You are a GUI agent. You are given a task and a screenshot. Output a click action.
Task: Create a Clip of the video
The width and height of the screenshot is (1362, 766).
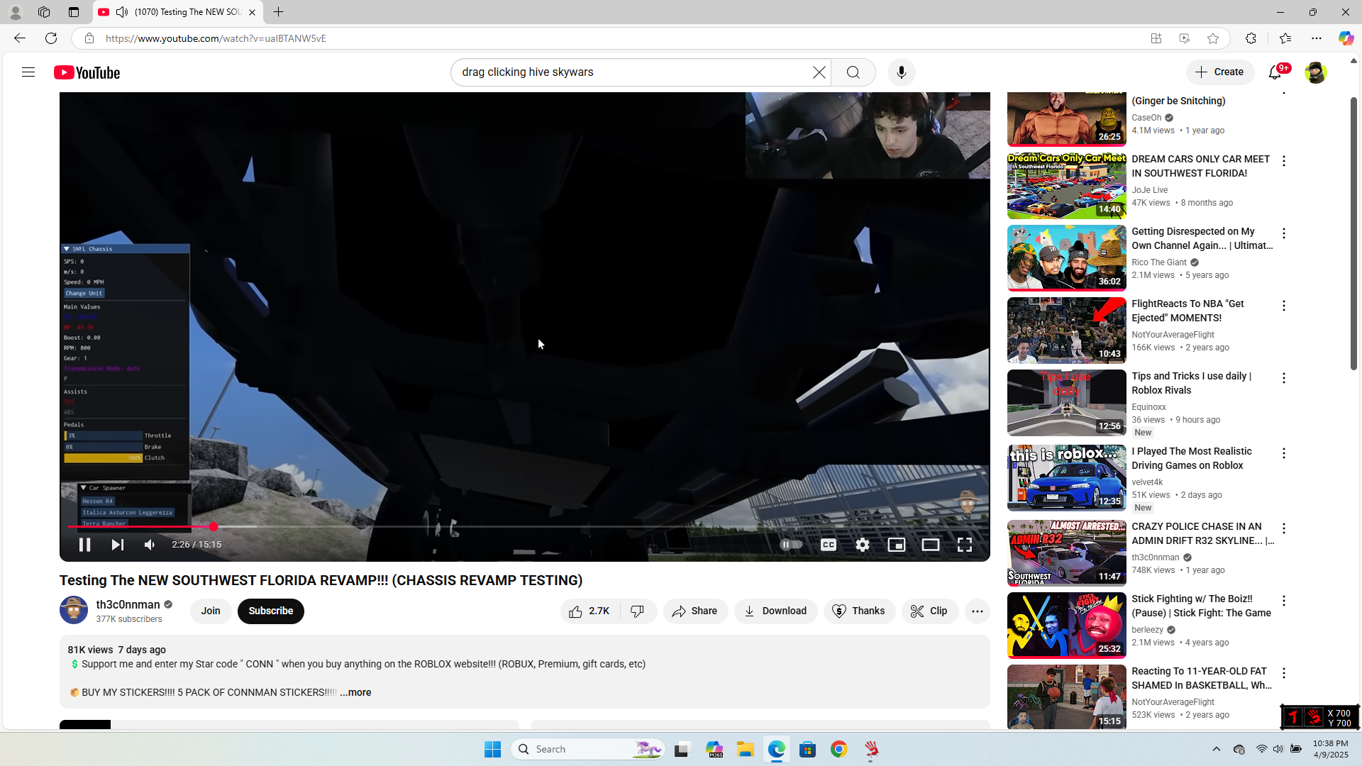[930, 611]
